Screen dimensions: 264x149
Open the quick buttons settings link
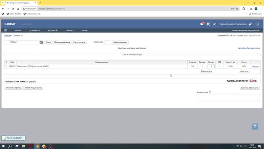(x=249, y=48)
